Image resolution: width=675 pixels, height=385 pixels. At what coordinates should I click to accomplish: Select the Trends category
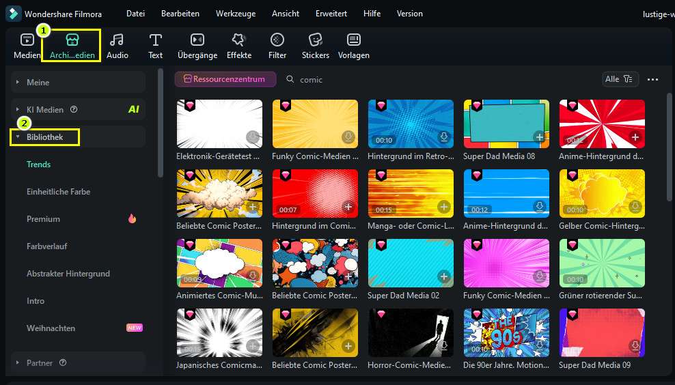(39, 165)
